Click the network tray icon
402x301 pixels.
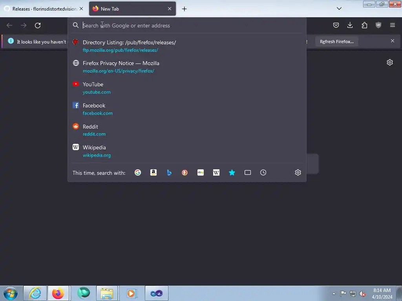pyautogui.click(x=353, y=294)
